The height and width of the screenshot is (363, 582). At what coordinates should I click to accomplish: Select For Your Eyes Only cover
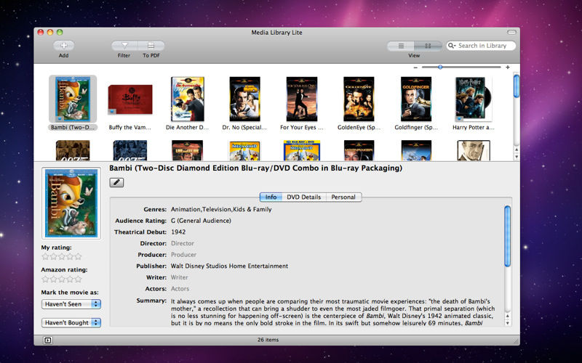pyautogui.click(x=302, y=99)
